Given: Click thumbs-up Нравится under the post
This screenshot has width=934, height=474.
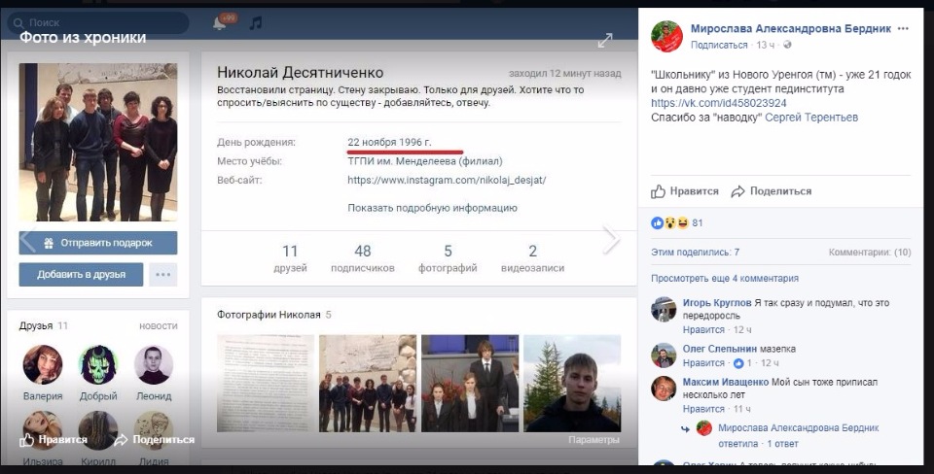Looking at the screenshot, I should [685, 191].
